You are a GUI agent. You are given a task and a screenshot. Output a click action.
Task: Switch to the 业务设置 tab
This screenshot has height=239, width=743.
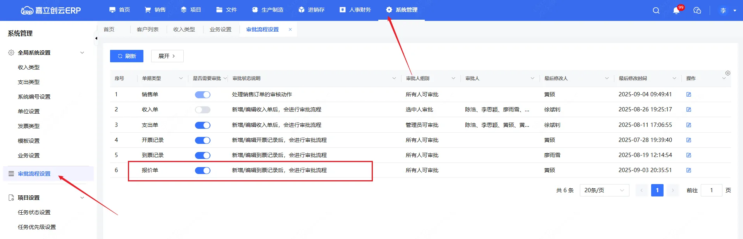point(221,29)
